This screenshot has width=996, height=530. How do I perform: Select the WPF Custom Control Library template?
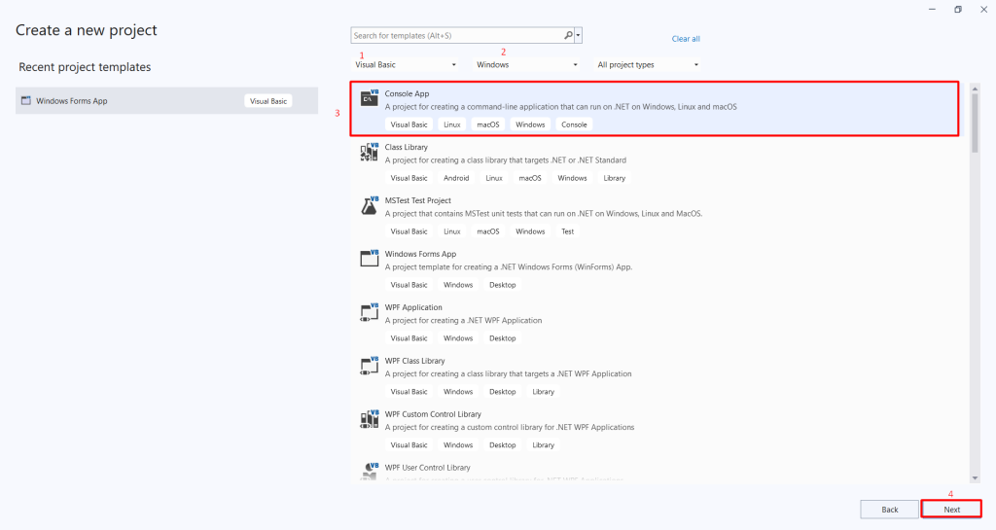click(x=655, y=429)
